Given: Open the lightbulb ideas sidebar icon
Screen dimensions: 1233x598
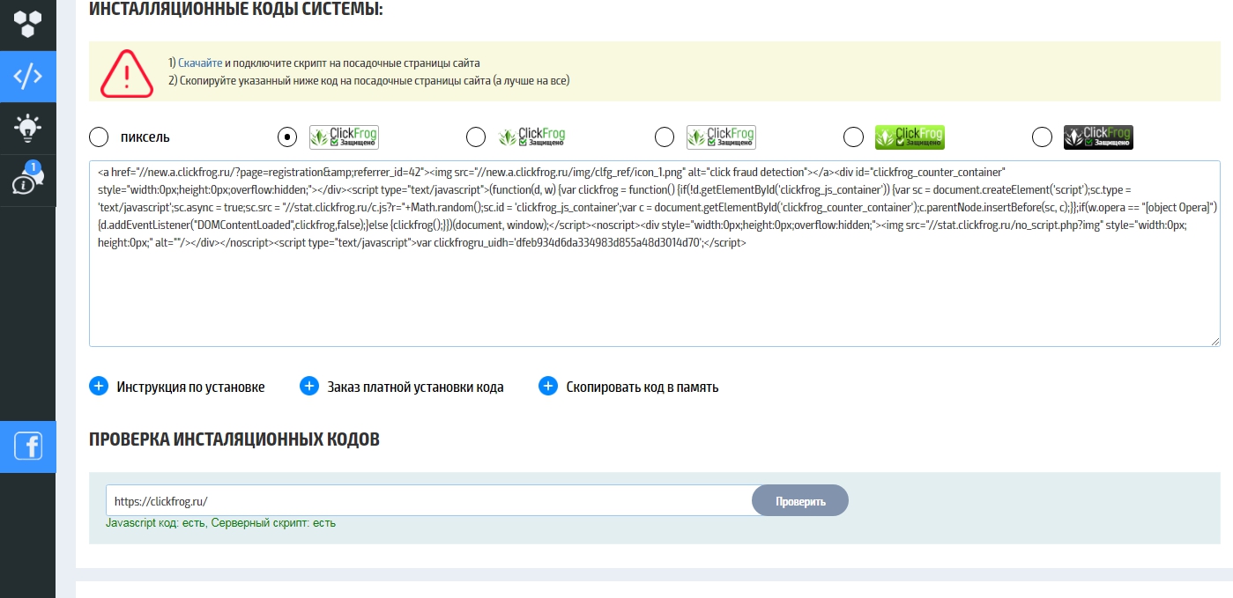Looking at the screenshot, I should 27,129.
